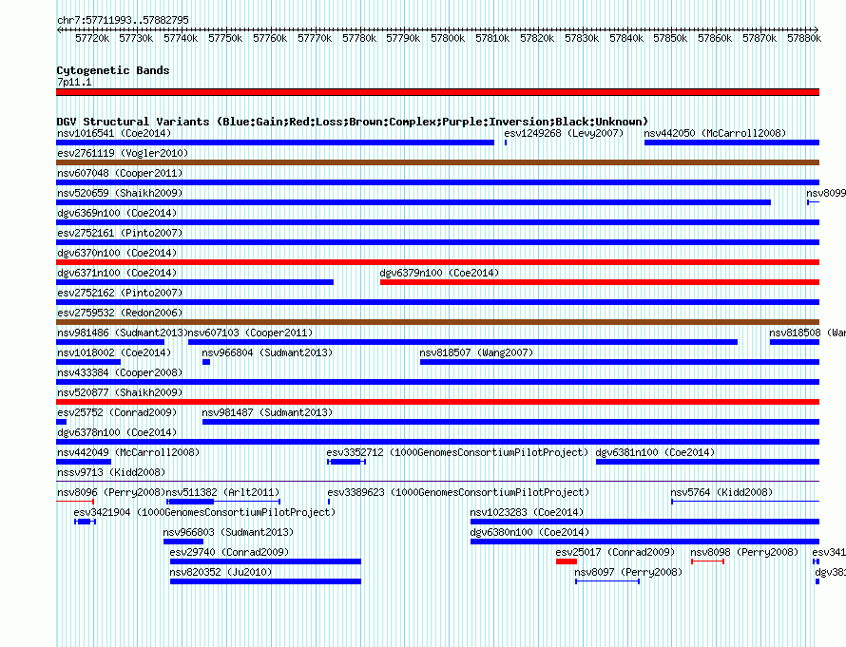Select dgv6371n100 (Coe2014) label

[117, 273]
